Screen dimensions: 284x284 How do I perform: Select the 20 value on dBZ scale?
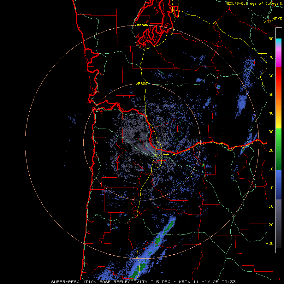271,150
